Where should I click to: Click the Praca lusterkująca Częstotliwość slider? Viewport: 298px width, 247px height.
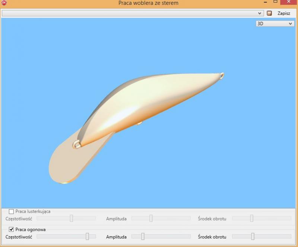pyautogui.click(x=71, y=218)
